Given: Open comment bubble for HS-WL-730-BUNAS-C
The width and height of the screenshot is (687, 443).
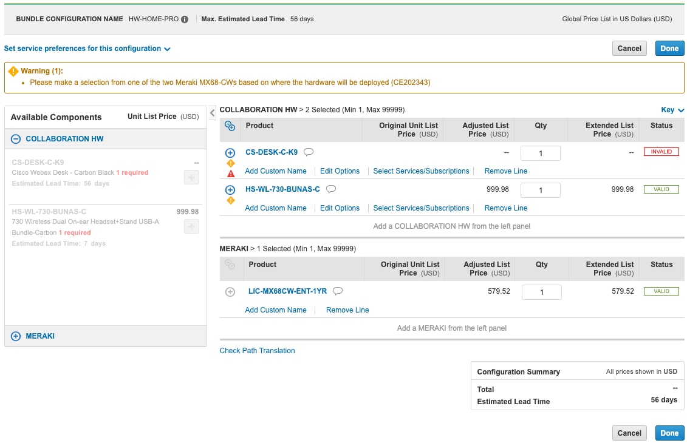Looking at the screenshot, I should tap(331, 189).
